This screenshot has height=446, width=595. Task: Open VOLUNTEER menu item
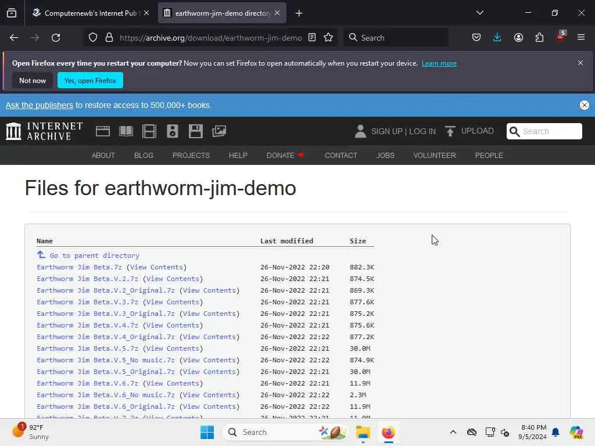tap(435, 156)
